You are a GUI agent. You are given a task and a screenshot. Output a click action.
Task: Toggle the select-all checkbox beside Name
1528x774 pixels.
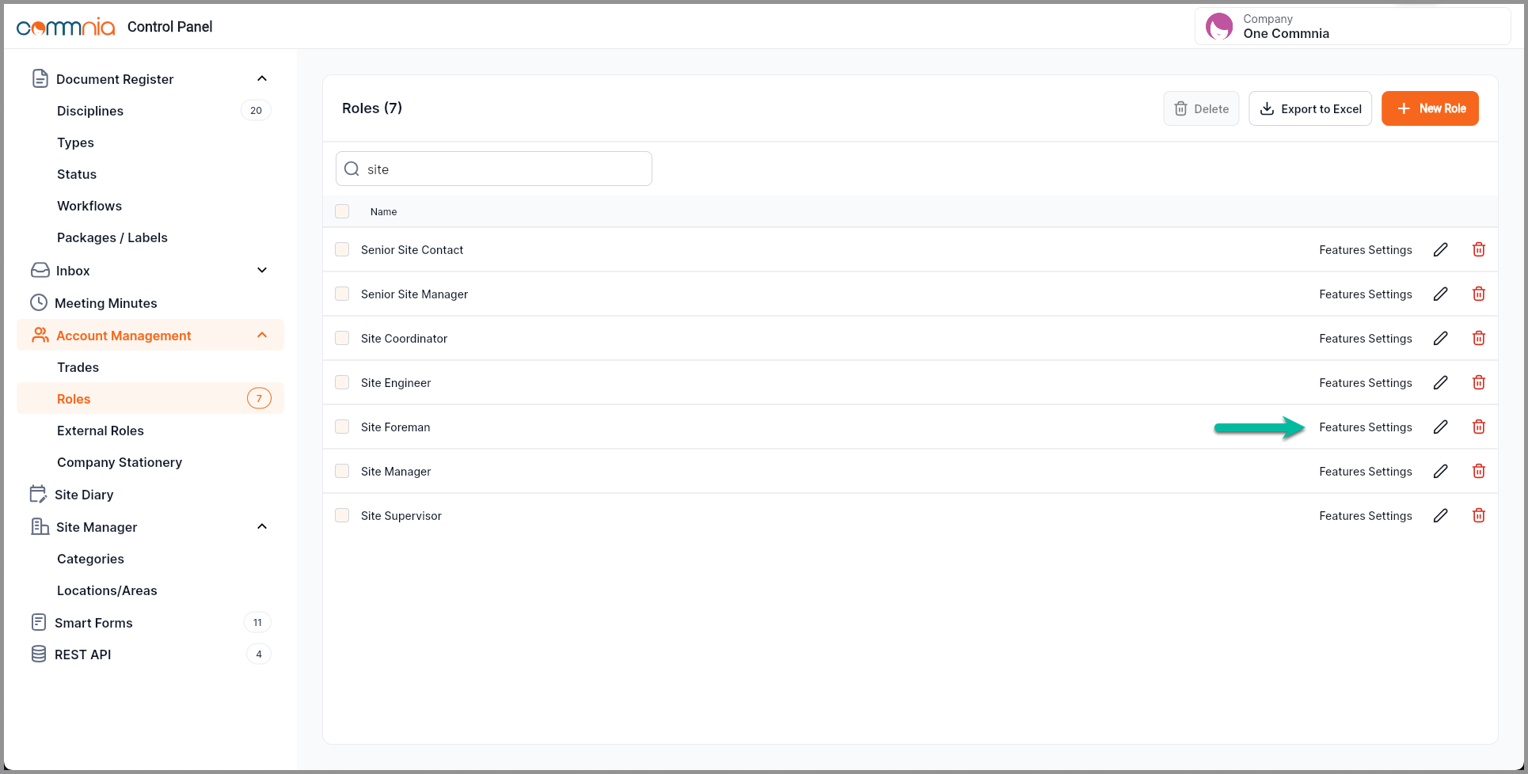[342, 211]
